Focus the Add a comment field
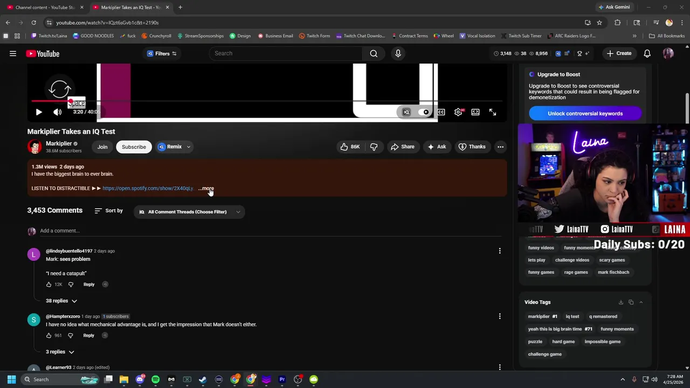 pyautogui.click(x=270, y=231)
